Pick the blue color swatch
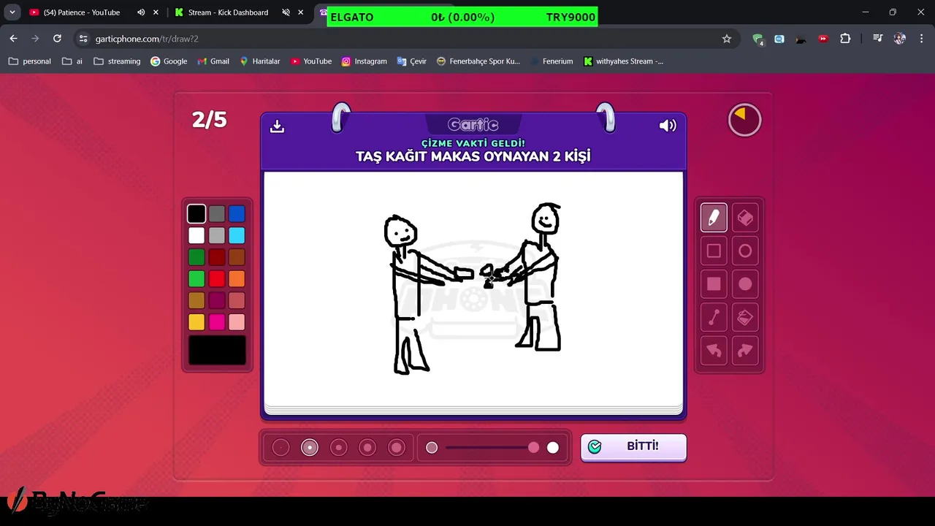This screenshot has width=935, height=526. click(x=237, y=214)
